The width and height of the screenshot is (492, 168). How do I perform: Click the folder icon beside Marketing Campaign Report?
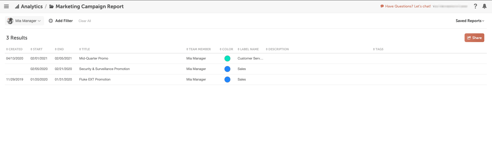[52, 7]
